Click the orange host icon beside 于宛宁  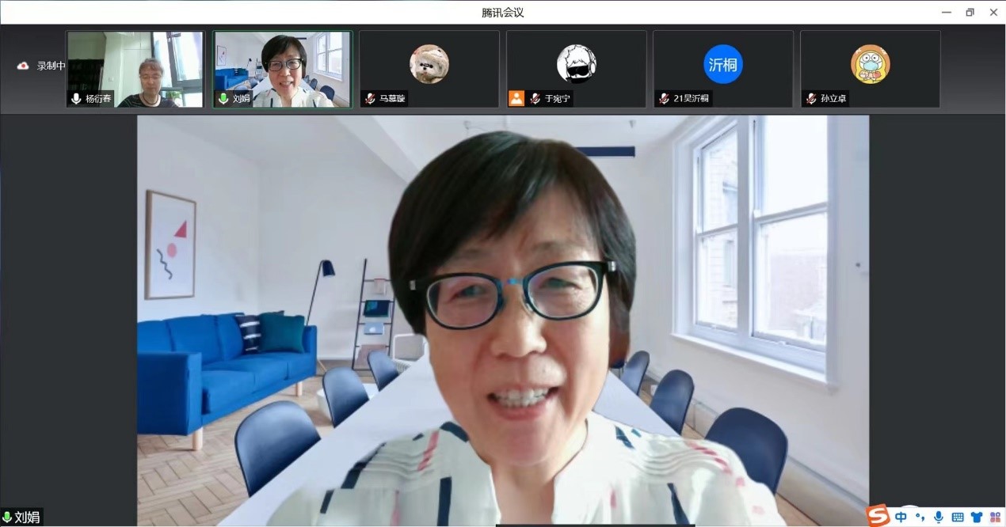coord(516,98)
